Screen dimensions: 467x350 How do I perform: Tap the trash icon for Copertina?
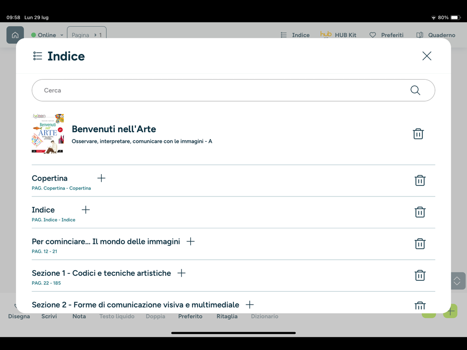click(x=420, y=180)
